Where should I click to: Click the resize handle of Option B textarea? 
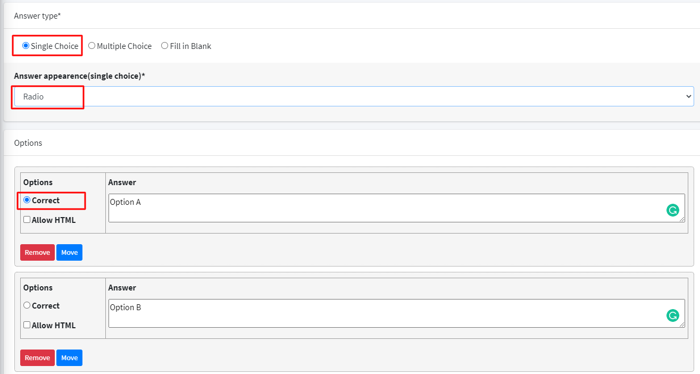pos(682,325)
